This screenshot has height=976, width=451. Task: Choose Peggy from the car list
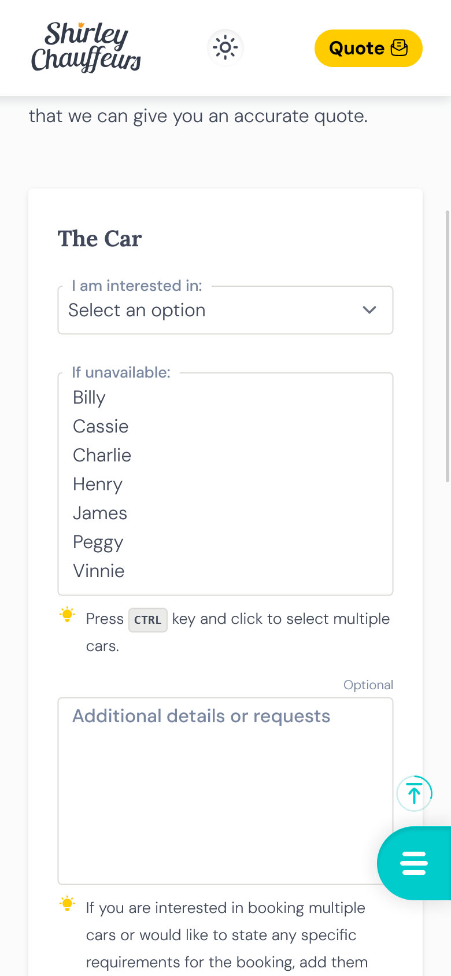pos(98,542)
